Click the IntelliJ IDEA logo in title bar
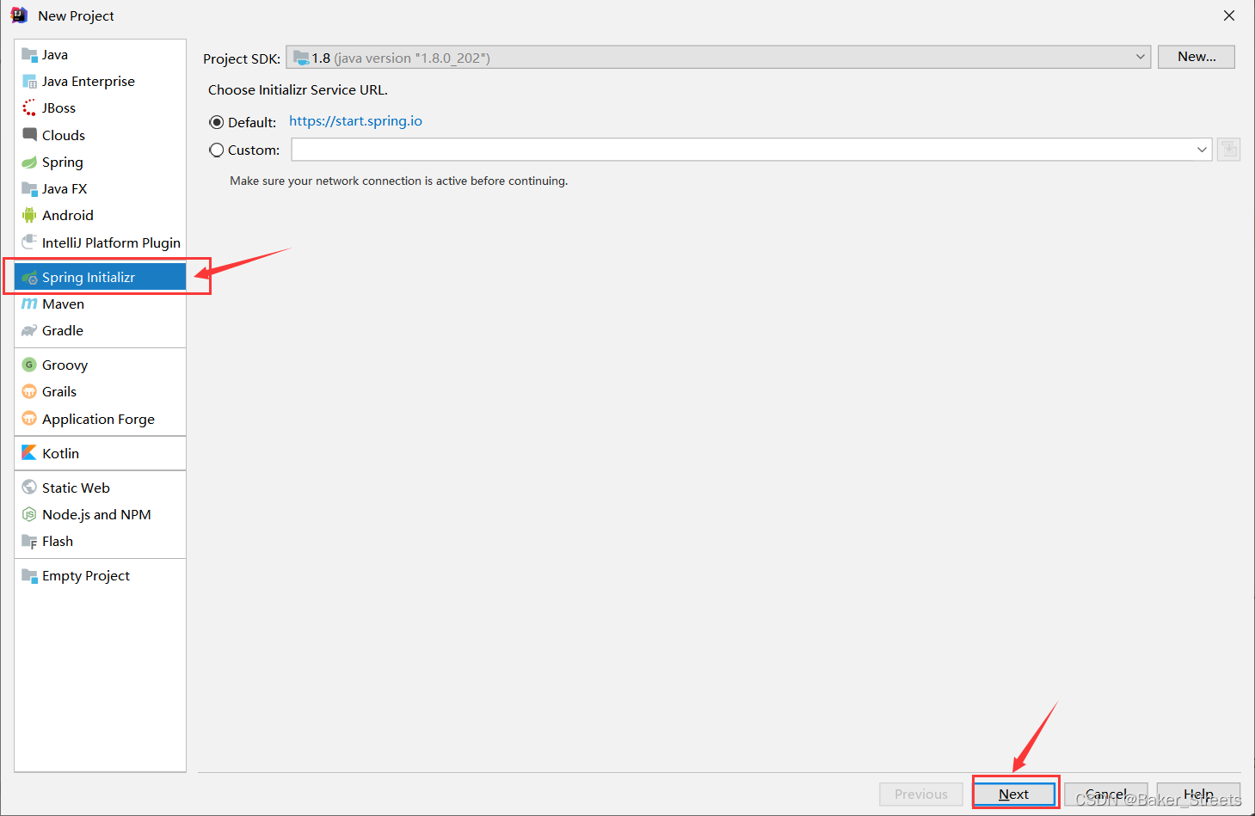Image resolution: width=1255 pixels, height=816 pixels. pos(19,15)
